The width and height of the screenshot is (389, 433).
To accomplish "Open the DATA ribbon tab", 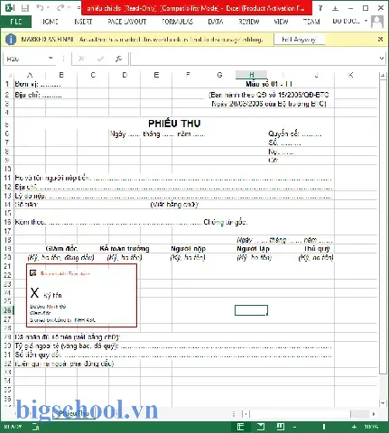I will pos(216,22).
